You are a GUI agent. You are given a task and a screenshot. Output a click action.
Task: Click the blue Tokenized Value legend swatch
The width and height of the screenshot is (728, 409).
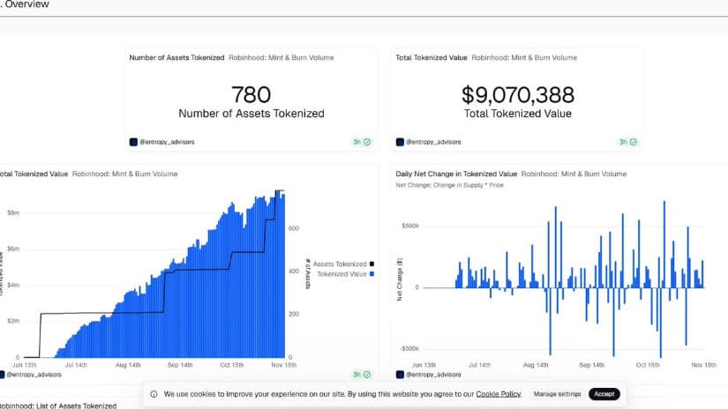pos(372,274)
